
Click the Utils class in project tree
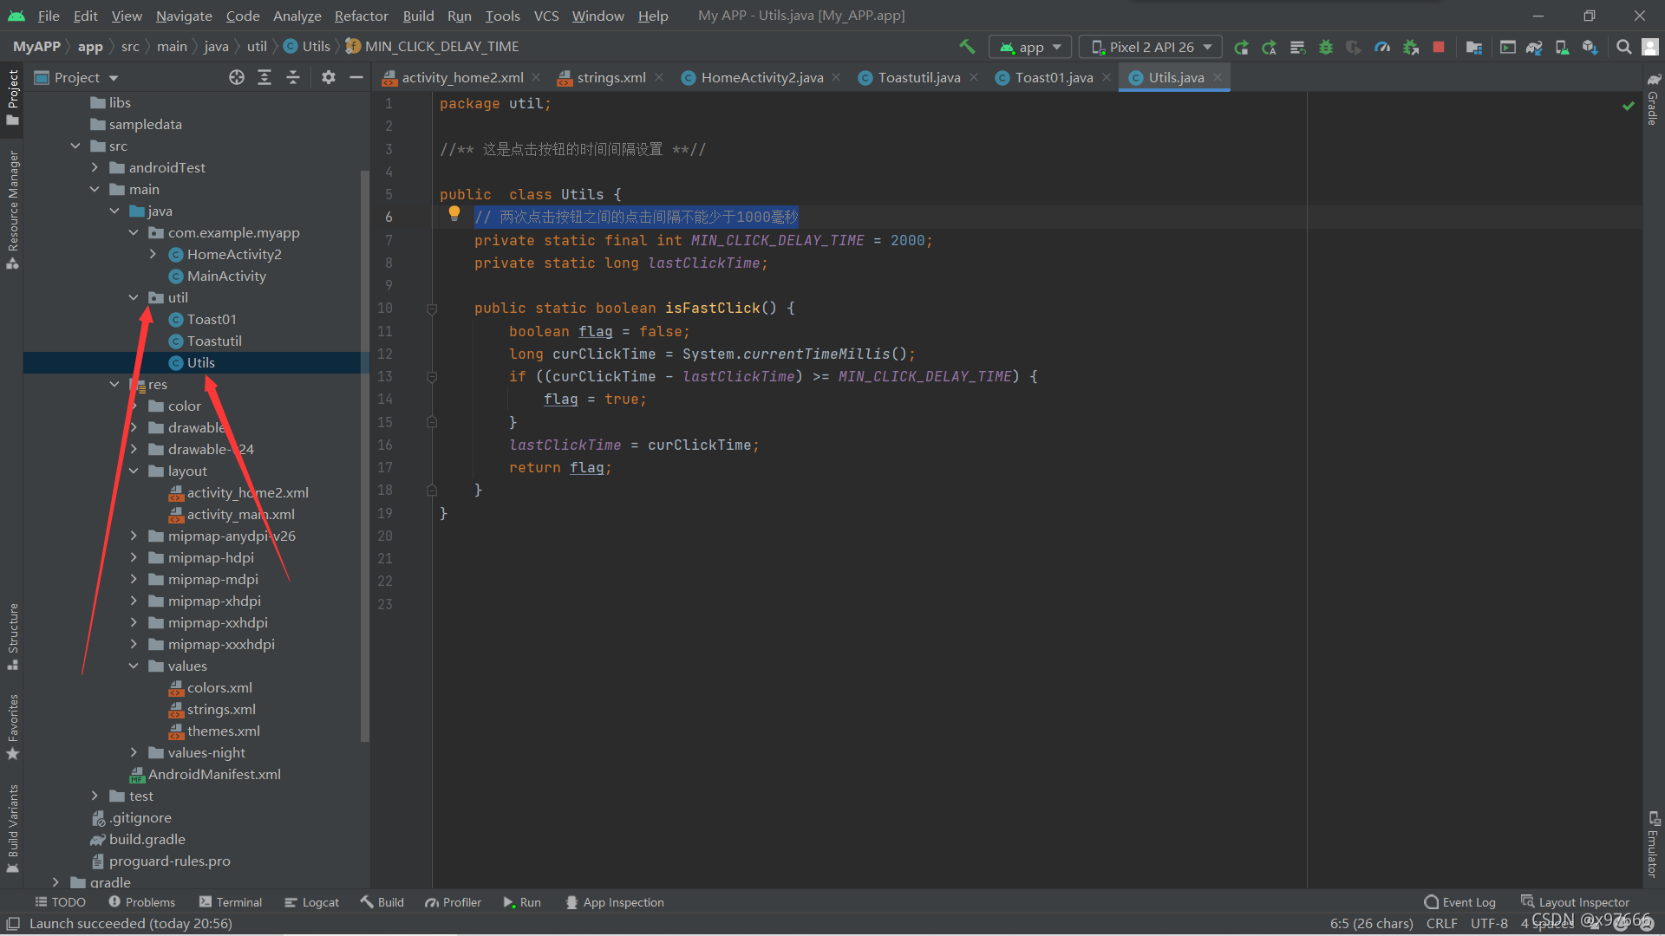pyautogui.click(x=200, y=362)
